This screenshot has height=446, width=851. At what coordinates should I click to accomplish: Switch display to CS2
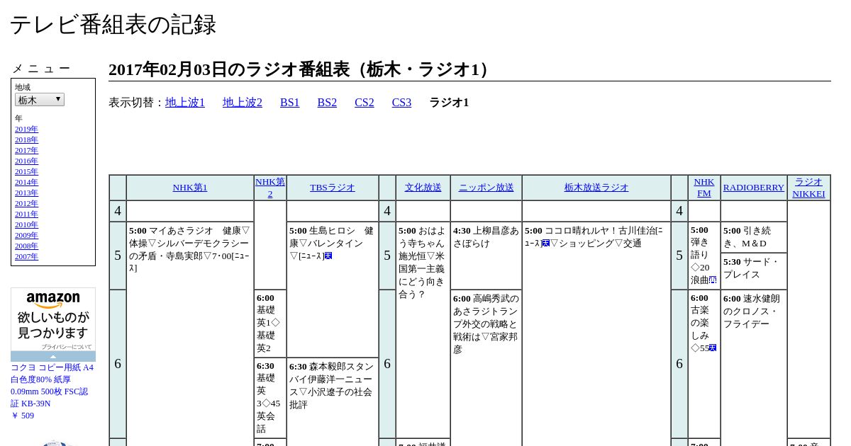365,103
